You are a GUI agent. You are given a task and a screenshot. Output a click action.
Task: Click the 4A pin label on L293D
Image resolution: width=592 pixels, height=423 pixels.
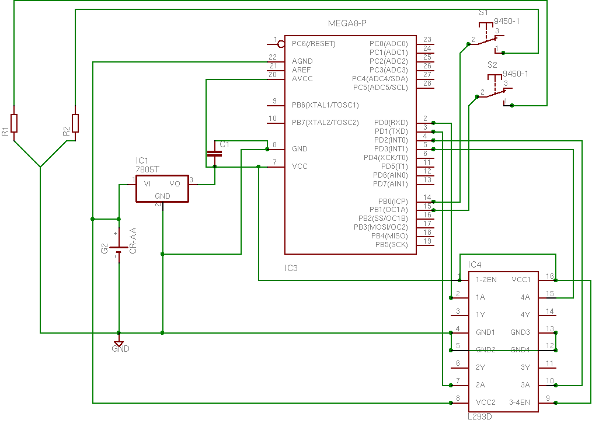(x=525, y=297)
